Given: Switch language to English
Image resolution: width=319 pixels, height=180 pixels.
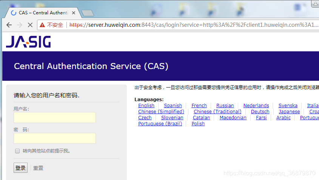Looking at the screenshot, I should pos(146,106).
